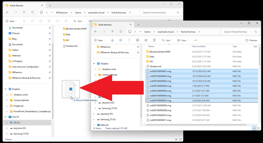Click Delete icon in rear window toolbar

pos(66,21)
